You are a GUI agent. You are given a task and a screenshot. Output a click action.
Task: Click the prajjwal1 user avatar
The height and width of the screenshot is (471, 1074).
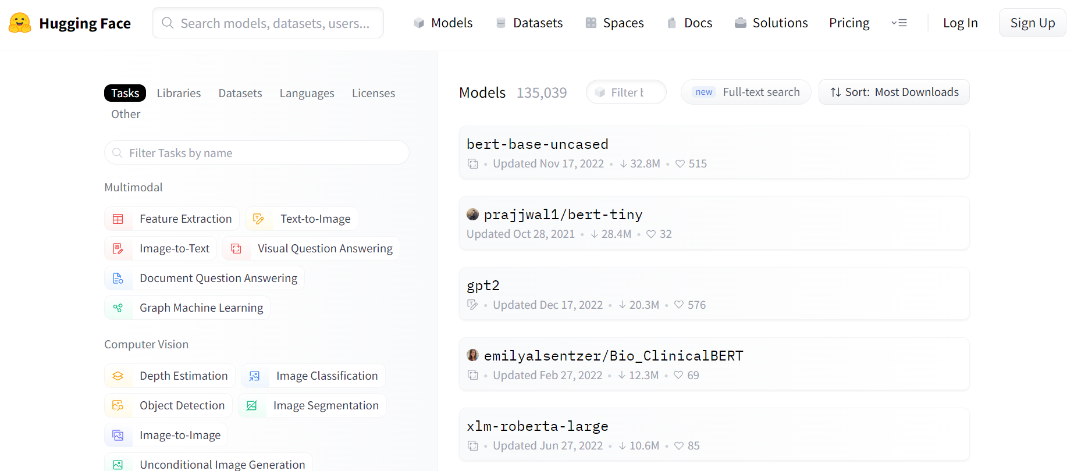[473, 214]
